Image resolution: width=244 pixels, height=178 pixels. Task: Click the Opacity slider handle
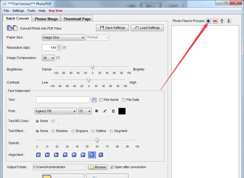tap(97, 140)
